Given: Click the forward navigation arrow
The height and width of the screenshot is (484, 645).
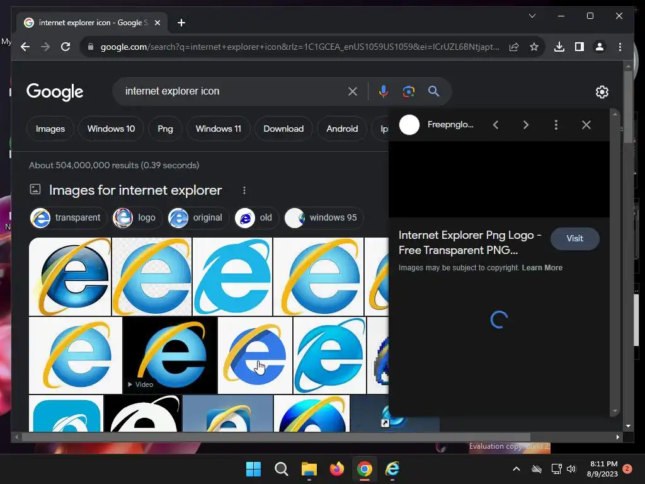Looking at the screenshot, I should click(x=45, y=47).
